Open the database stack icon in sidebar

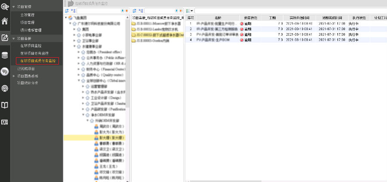pos(5,55)
